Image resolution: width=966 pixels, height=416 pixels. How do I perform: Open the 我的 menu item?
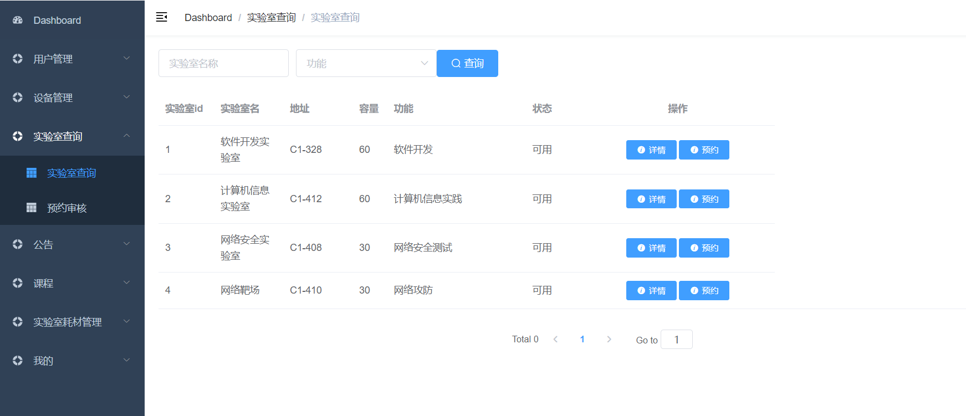[72, 361]
